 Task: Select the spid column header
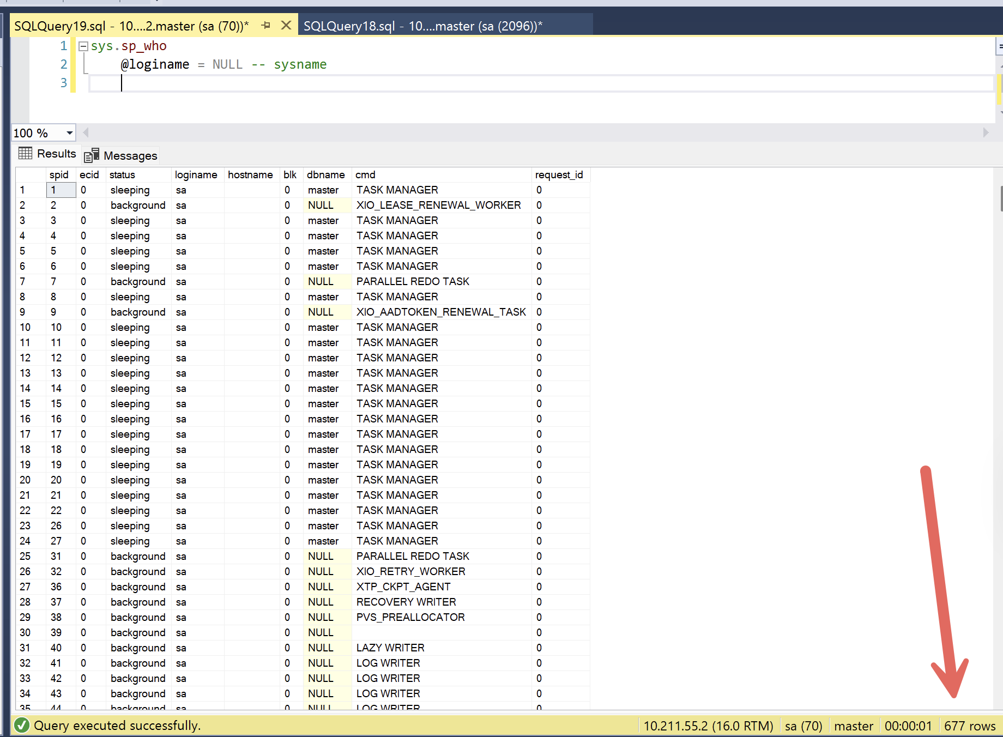pos(59,174)
